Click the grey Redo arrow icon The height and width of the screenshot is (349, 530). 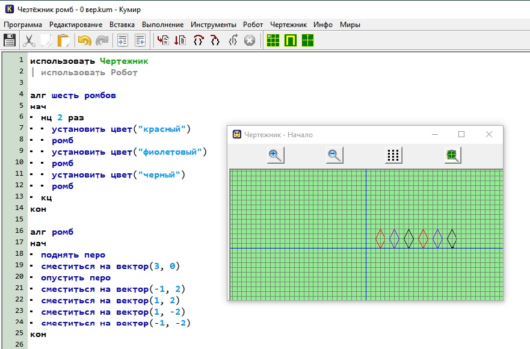pos(102,40)
